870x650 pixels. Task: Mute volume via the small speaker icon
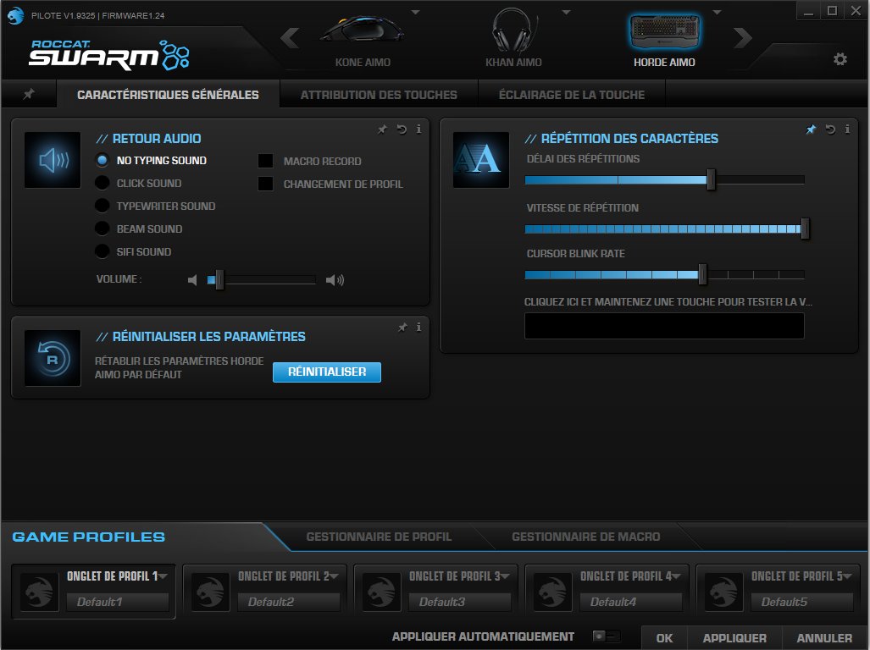click(191, 279)
